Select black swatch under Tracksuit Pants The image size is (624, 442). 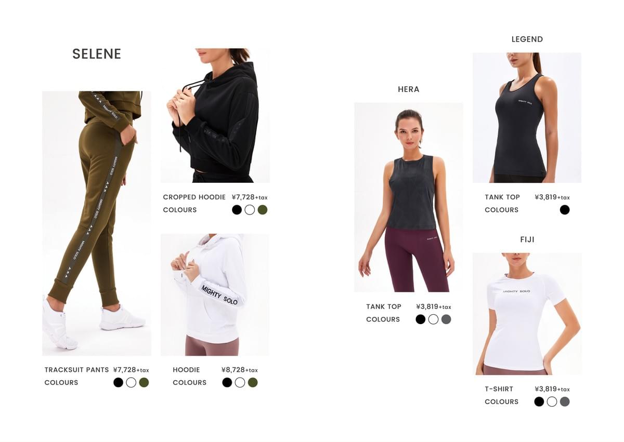[x=118, y=382]
